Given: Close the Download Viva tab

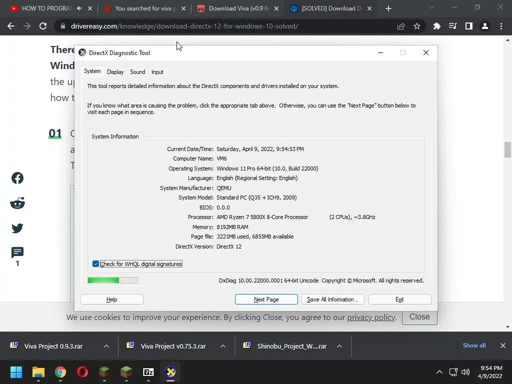Looking at the screenshot, I should pyautogui.click(x=276, y=8).
